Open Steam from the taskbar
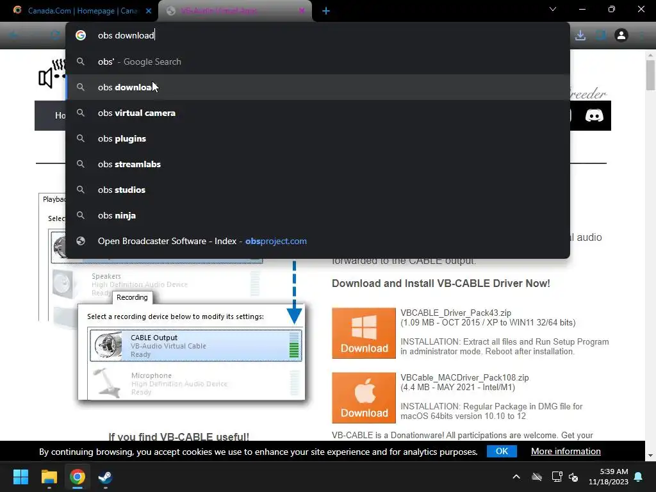 click(x=105, y=477)
